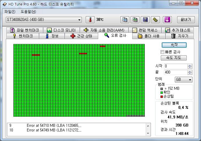Viewport: 201px width, 141px height.
Task: Increase 끝 value with up stepper
Action: (190, 71)
